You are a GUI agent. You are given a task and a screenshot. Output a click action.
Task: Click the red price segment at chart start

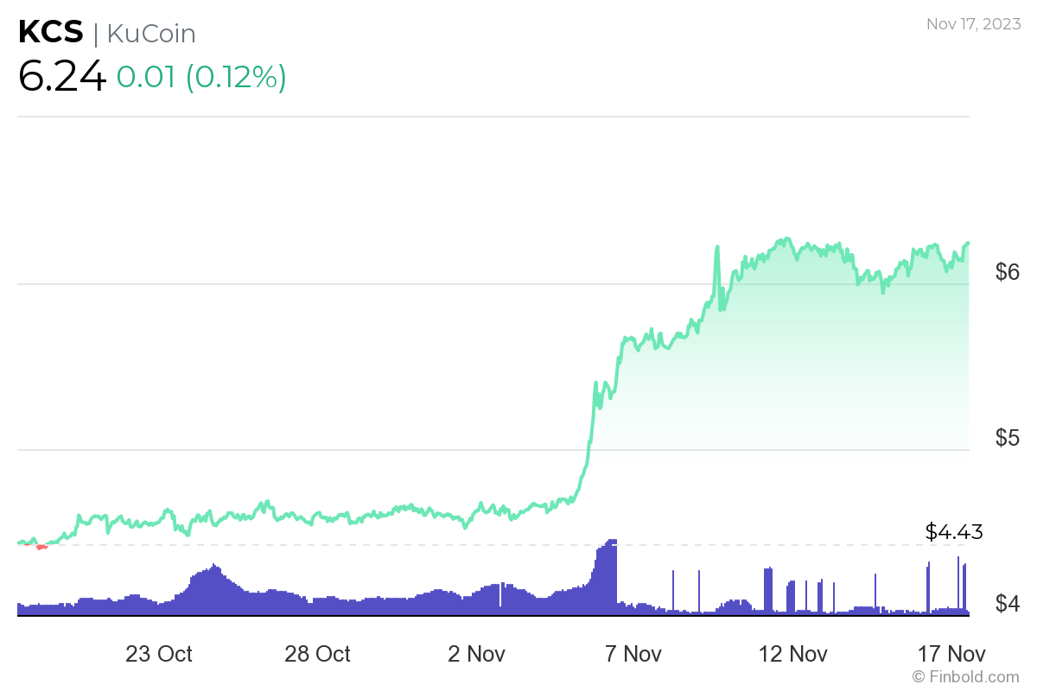(41, 546)
